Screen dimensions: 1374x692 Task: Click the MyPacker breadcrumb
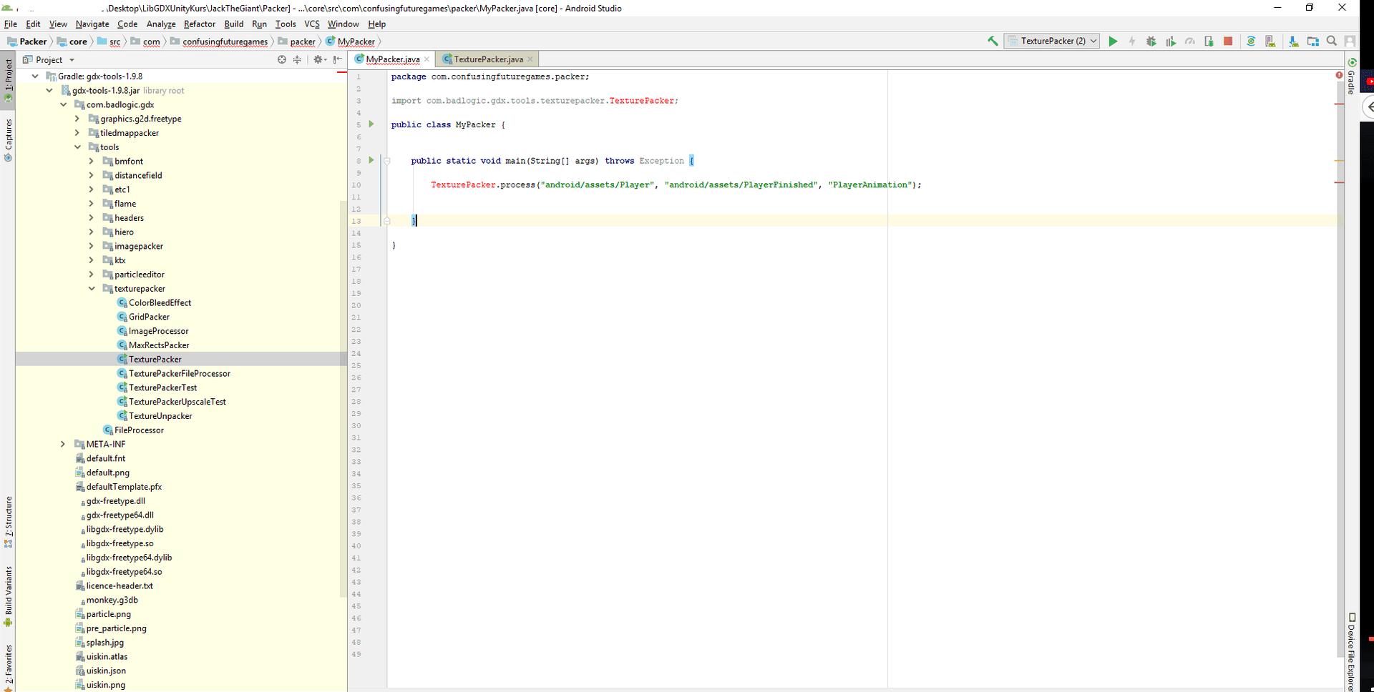click(x=351, y=41)
